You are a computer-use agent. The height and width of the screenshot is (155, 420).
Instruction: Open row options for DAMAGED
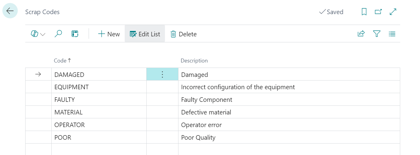tap(162, 74)
